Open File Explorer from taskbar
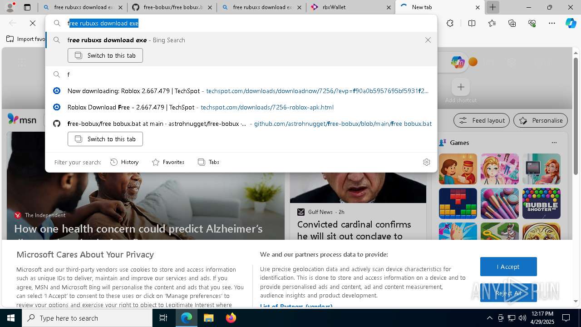The width and height of the screenshot is (581, 327). [208, 318]
